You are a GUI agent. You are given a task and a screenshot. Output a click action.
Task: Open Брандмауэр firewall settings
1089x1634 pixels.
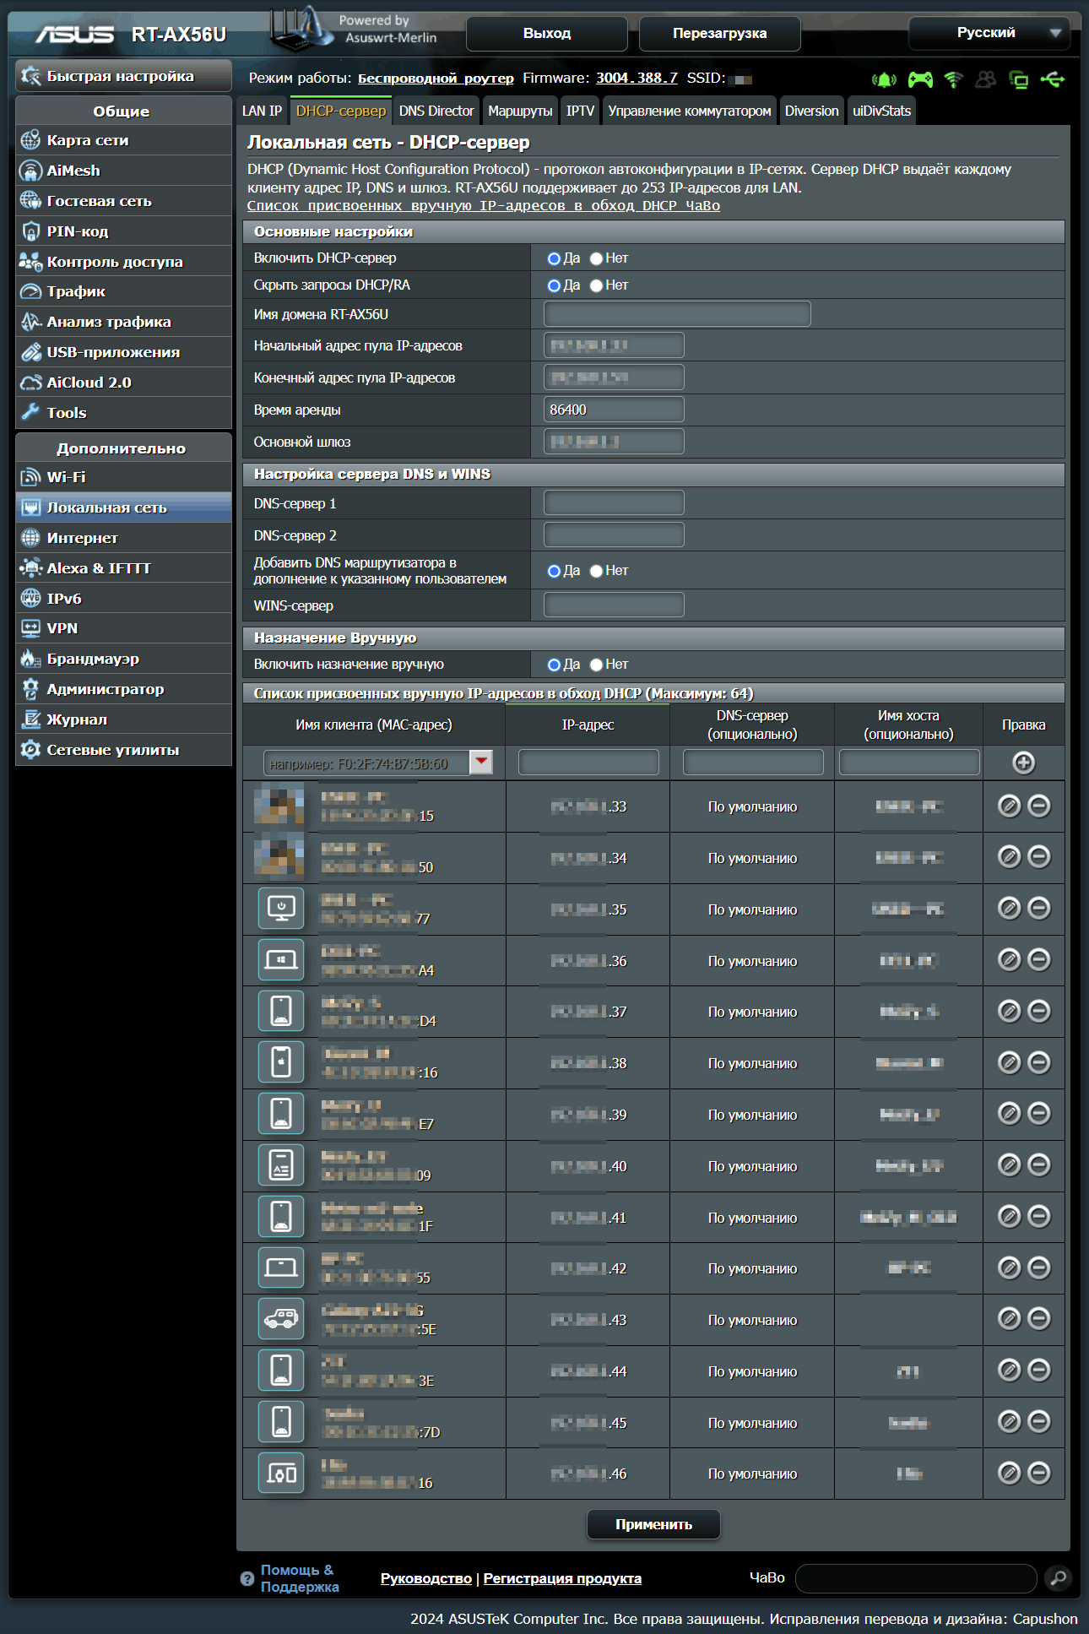(x=123, y=659)
